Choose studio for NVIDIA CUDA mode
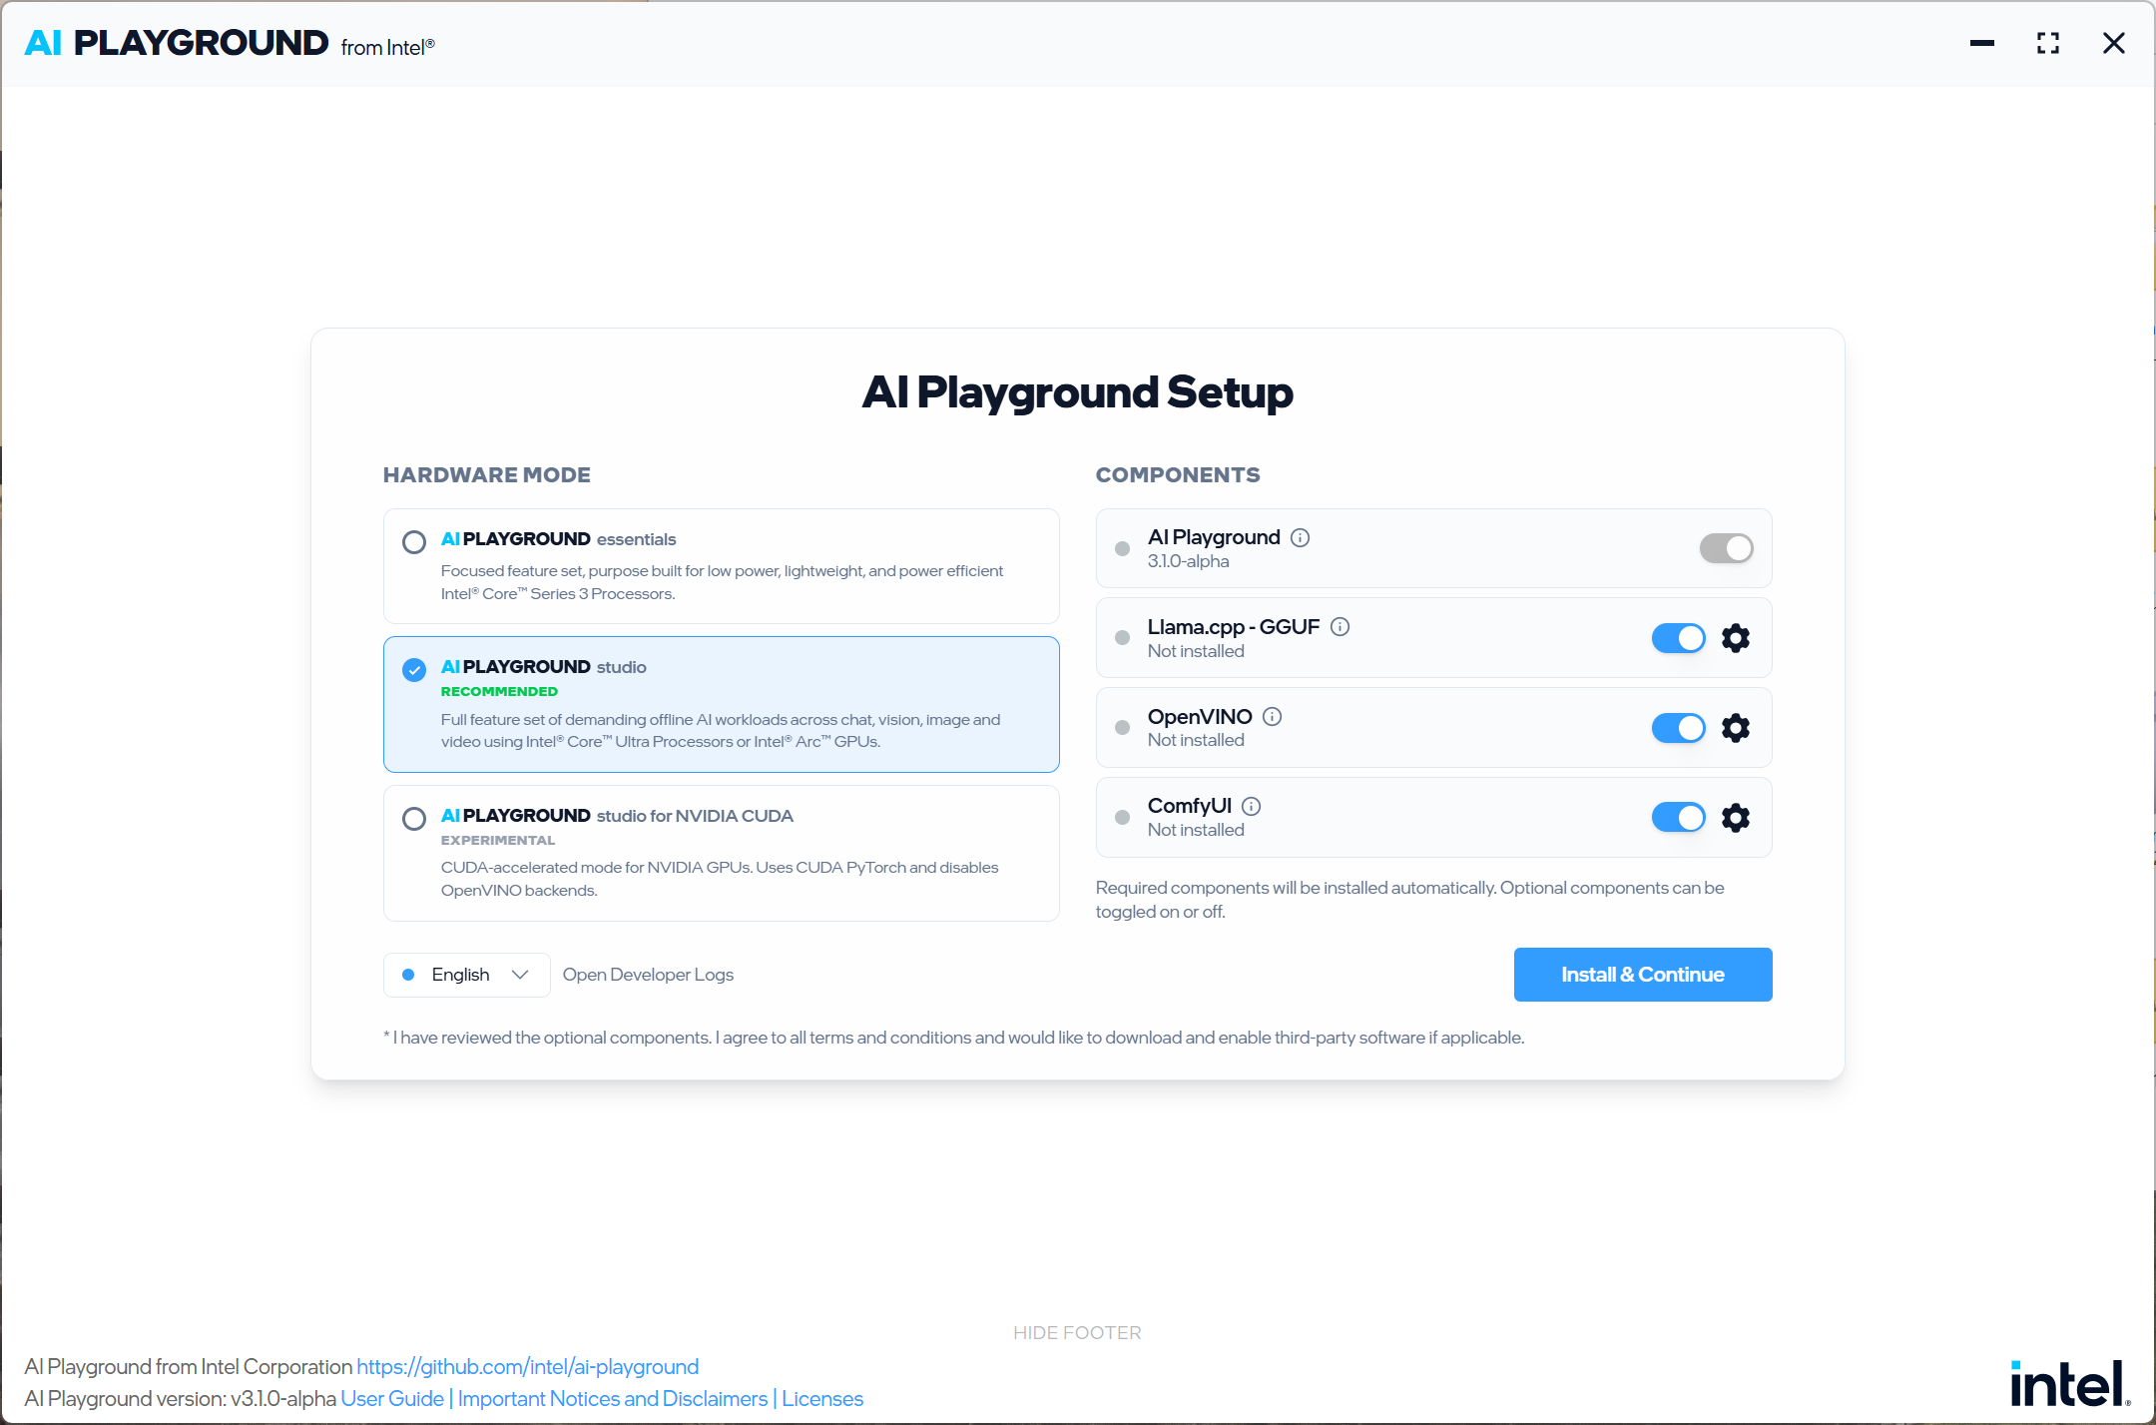The width and height of the screenshot is (2156, 1425). [x=721, y=853]
